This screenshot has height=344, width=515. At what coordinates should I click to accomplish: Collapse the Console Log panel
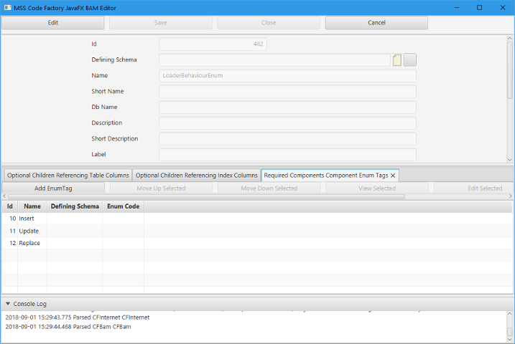click(x=8, y=304)
